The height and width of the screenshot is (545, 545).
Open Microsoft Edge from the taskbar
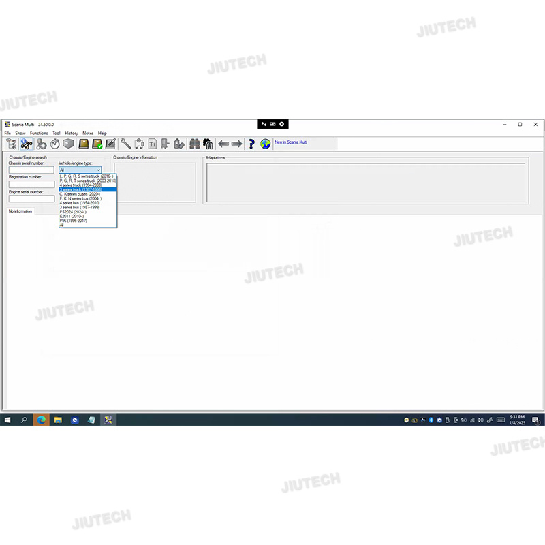pos(40,420)
